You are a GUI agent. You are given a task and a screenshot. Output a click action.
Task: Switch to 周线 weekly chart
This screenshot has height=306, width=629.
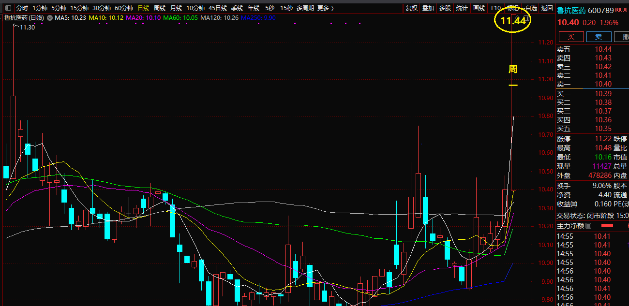(x=160, y=8)
